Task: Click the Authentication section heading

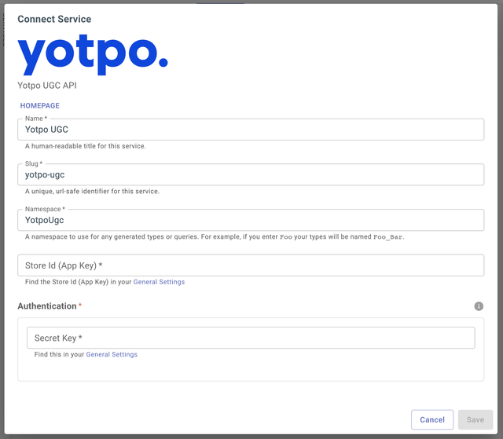Action: tap(47, 306)
